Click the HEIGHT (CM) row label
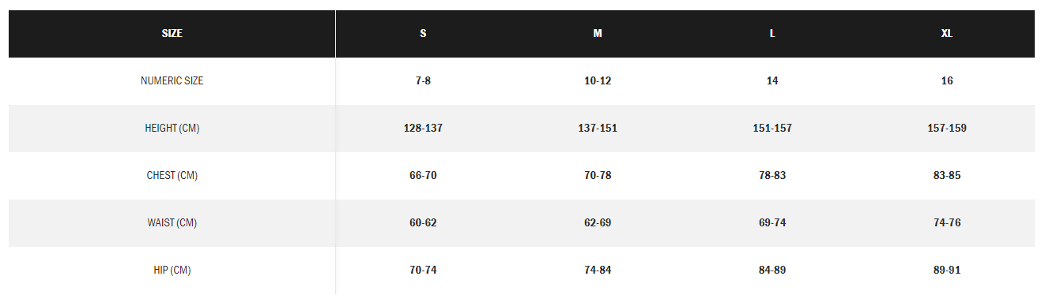Screen dimensions: 1045x306 (172, 129)
